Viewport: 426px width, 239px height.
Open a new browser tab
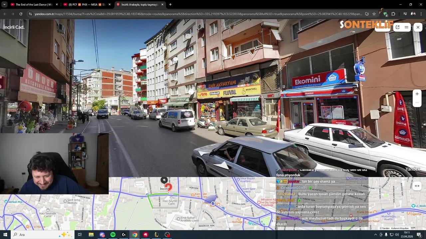pos(170,5)
